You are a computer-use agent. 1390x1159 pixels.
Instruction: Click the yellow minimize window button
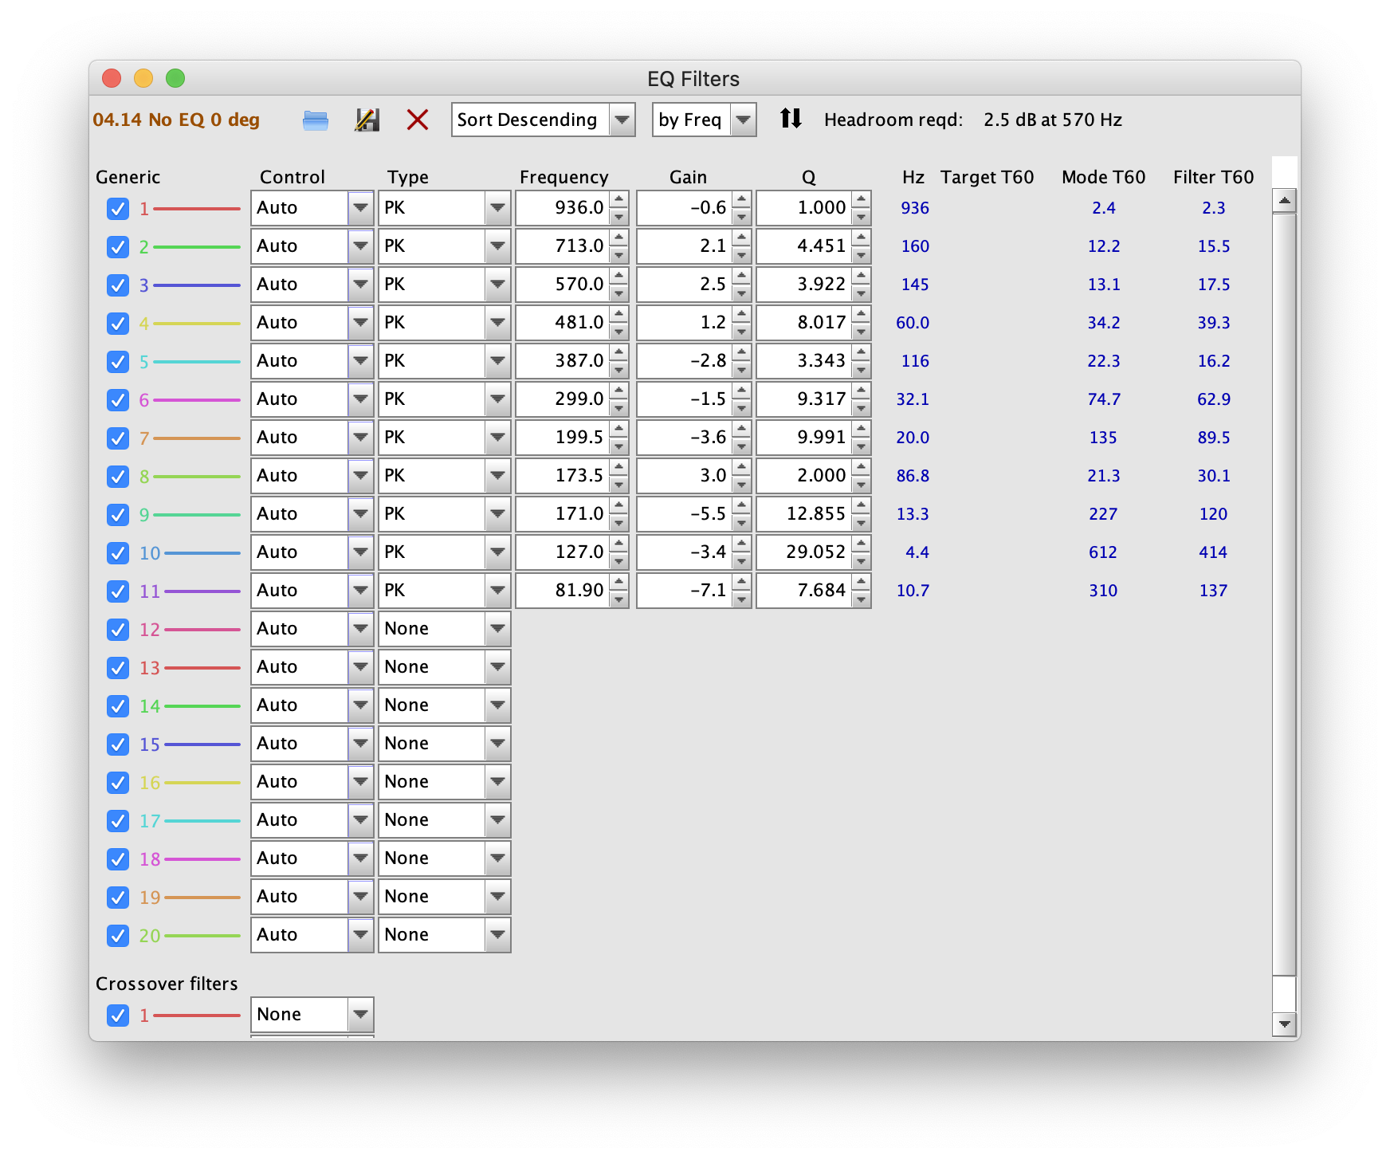point(143,78)
